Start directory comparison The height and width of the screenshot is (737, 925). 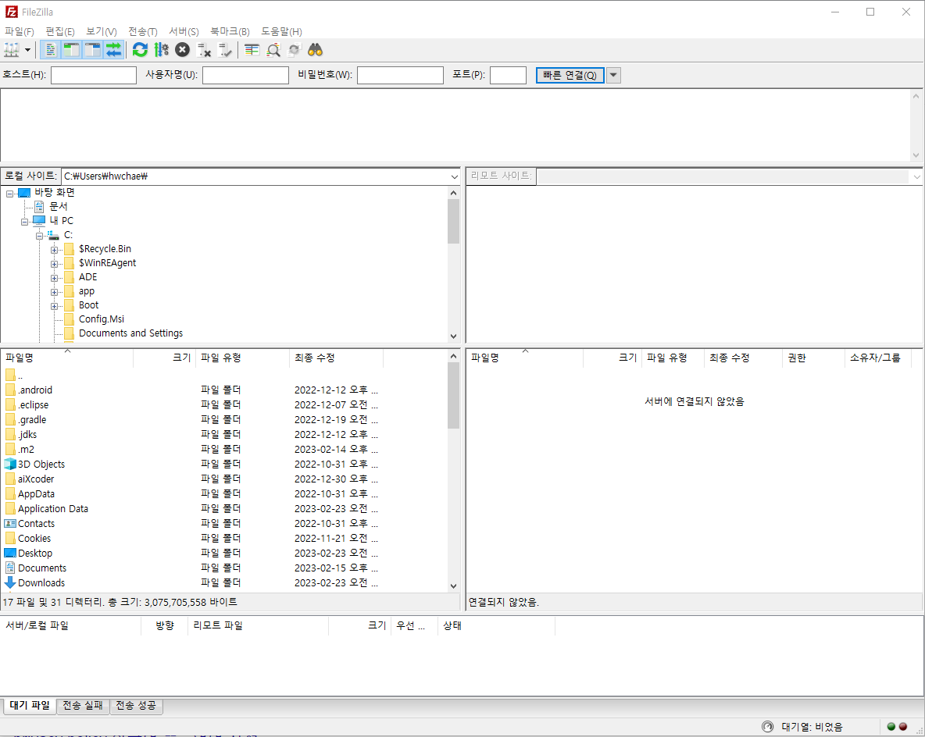click(273, 49)
